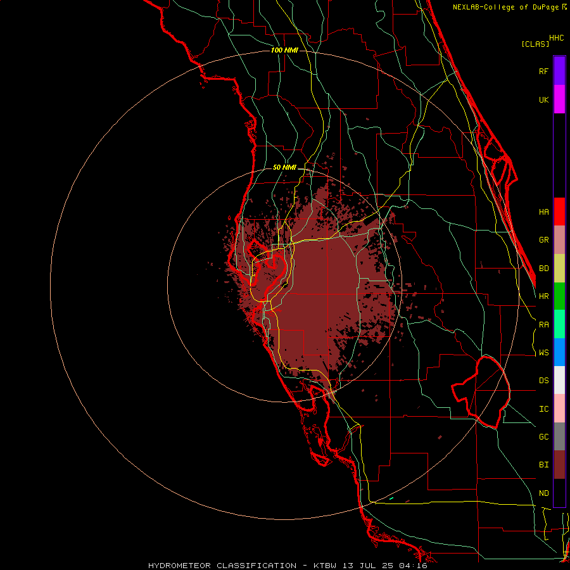
Task: Click the red HA legend swatch
Action: pos(559,212)
